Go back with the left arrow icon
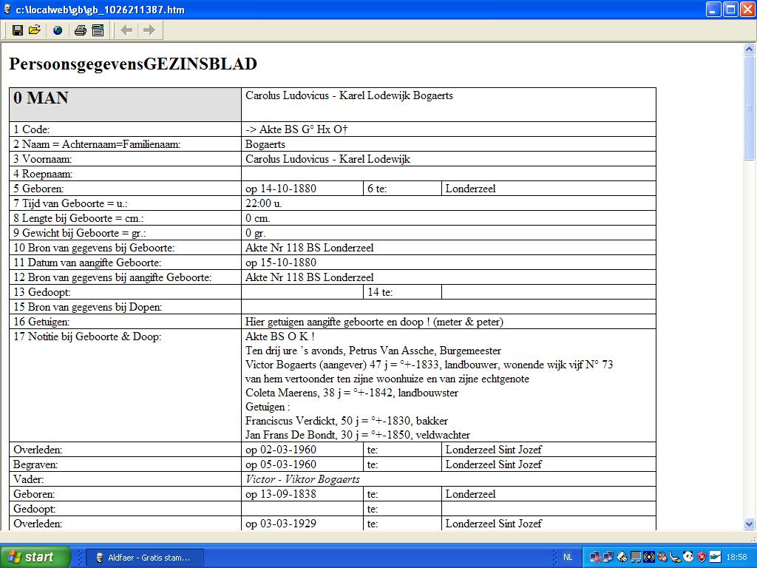 (x=126, y=30)
